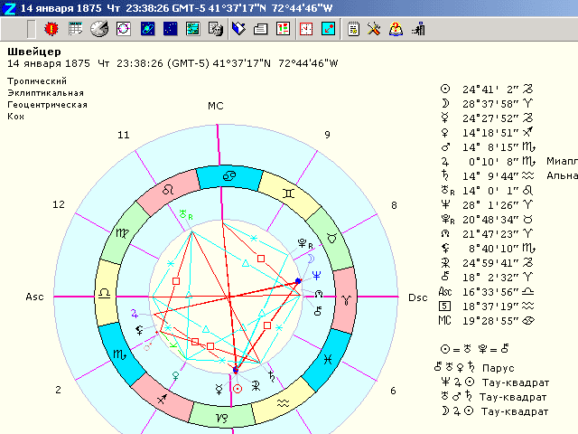Click the gray dial disc toolbar icon
The image size is (578, 434).
pyautogui.click(x=99, y=29)
